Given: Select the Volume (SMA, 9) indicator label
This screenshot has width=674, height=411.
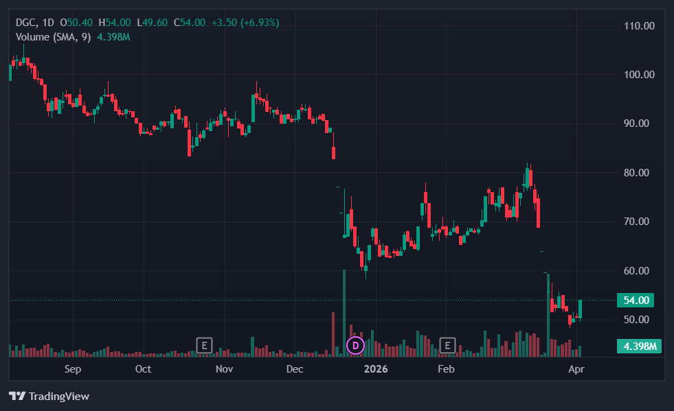Looking at the screenshot, I should pos(53,37).
